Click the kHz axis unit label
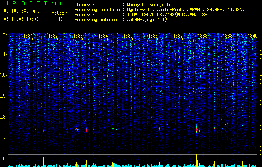The height and width of the screenshot is (167, 262). [4, 34]
